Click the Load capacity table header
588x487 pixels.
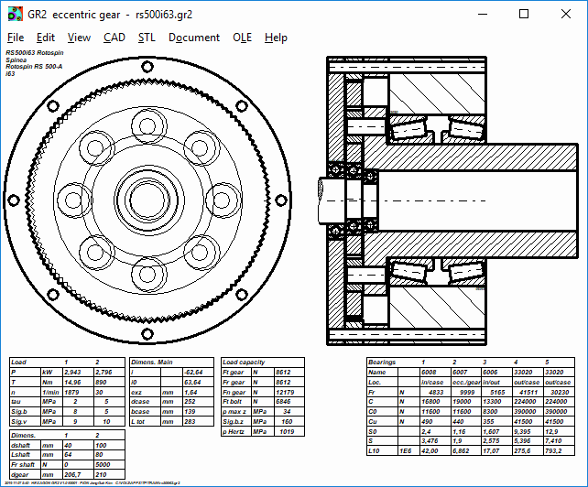245,363
